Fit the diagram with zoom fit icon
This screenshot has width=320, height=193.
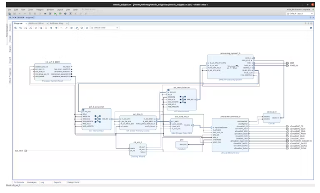[26, 28]
